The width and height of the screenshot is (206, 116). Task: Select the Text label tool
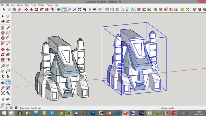pyautogui.click(x=8, y=71)
